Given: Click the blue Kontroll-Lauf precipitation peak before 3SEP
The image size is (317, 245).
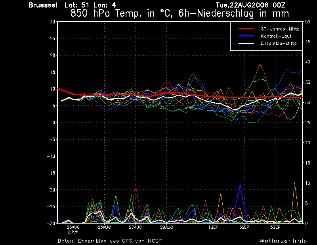Looking at the screenshot, I should (x=240, y=185).
